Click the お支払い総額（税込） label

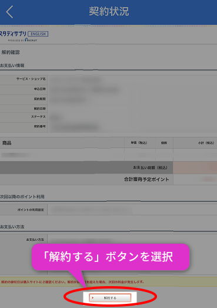pyautogui.click(x=151, y=168)
